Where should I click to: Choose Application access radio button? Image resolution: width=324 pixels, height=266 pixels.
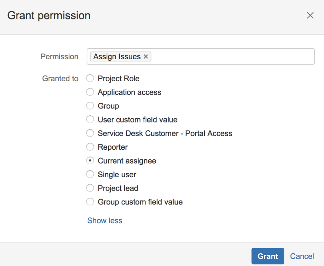click(90, 92)
